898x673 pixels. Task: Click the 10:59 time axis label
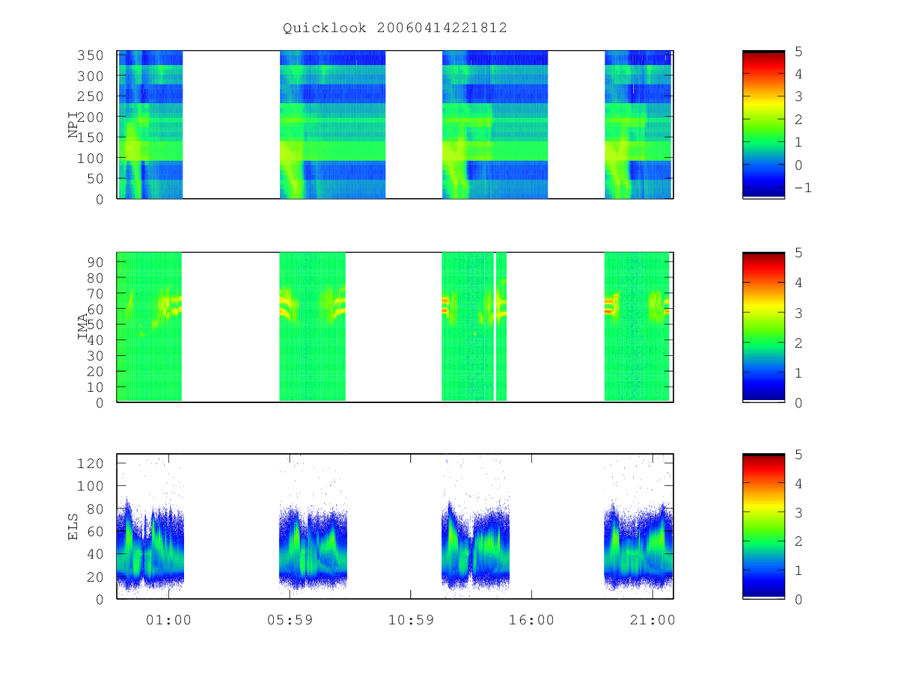(411, 619)
